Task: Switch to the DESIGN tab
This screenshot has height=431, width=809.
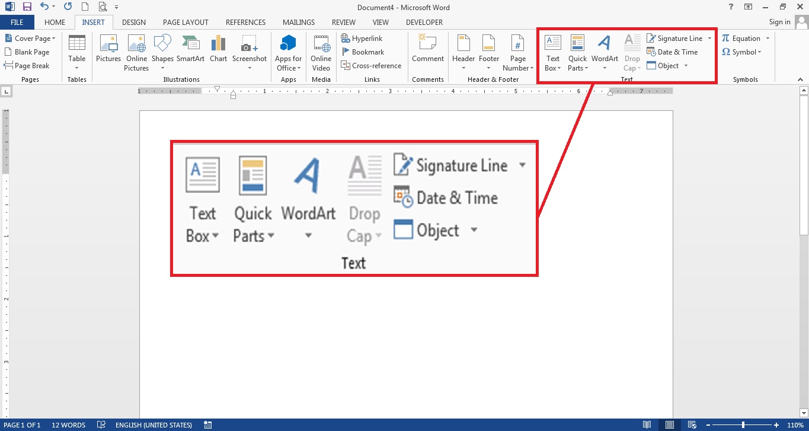Action: (133, 22)
